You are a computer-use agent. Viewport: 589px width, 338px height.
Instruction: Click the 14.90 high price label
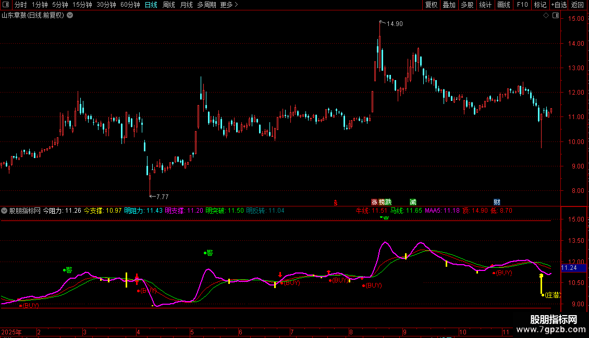click(395, 24)
